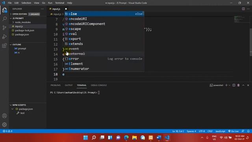
Task: Choose 'export' suggestion
Action: [104, 39]
